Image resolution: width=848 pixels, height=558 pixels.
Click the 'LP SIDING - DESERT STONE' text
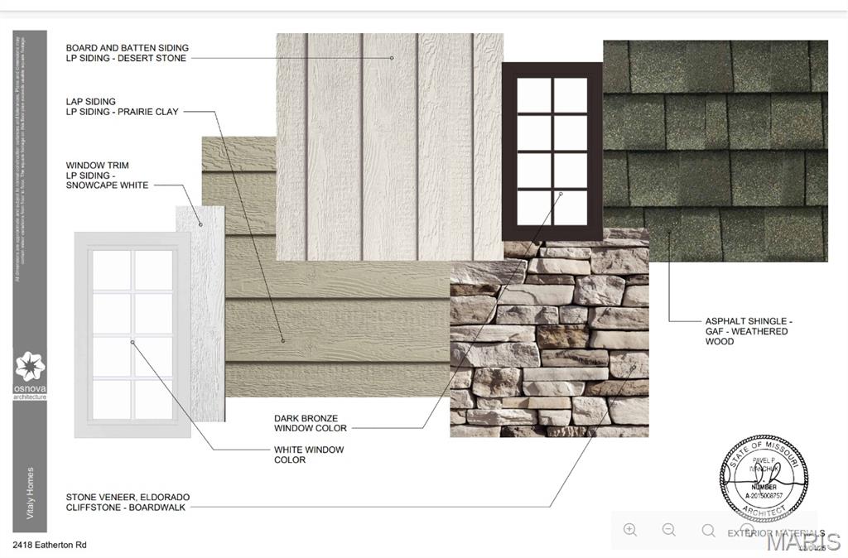point(126,58)
